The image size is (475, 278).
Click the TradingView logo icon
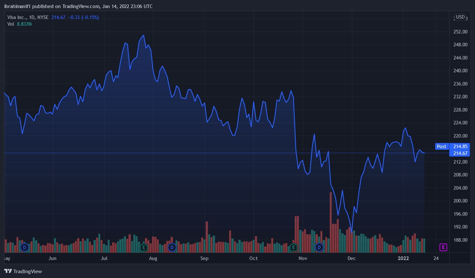[x=8, y=271]
